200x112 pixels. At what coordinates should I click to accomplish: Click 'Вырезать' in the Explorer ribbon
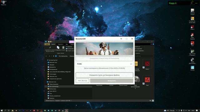point(69,47)
